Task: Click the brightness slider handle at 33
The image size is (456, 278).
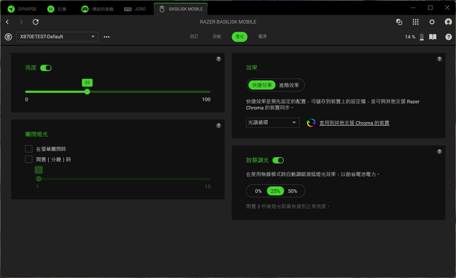Action: click(87, 92)
